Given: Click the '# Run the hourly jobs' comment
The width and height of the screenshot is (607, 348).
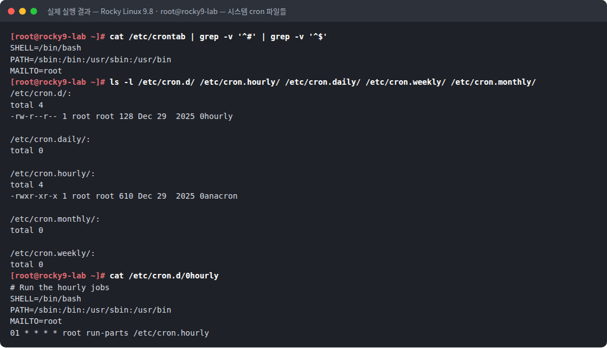Looking at the screenshot, I should (x=60, y=288).
